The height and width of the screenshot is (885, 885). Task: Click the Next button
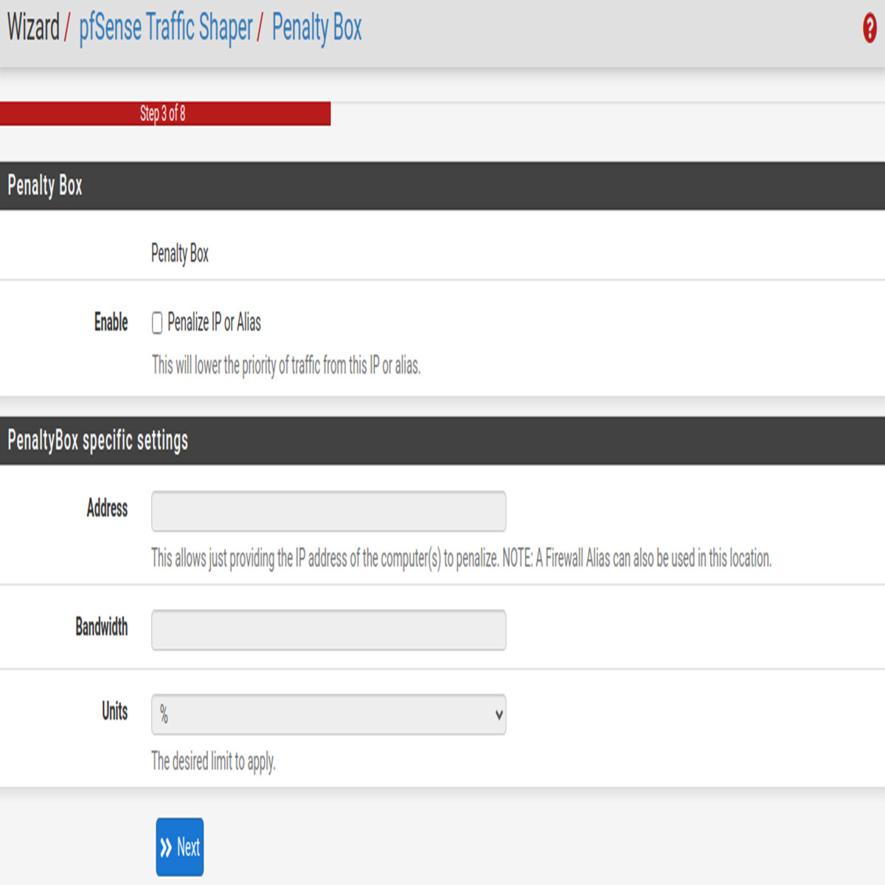pos(180,847)
